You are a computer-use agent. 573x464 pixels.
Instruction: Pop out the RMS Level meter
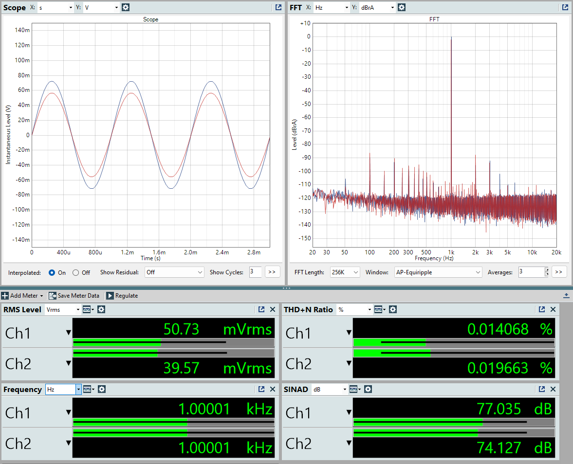pos(261,309)
